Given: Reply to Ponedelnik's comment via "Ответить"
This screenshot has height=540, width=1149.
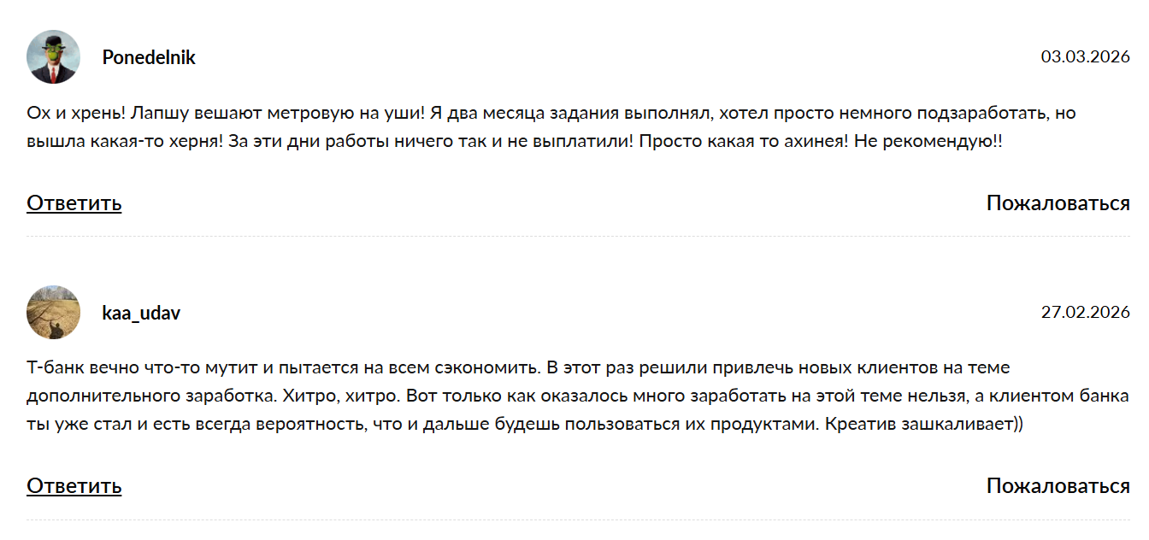Looking at the screenshot, I should tap(74, 203).
